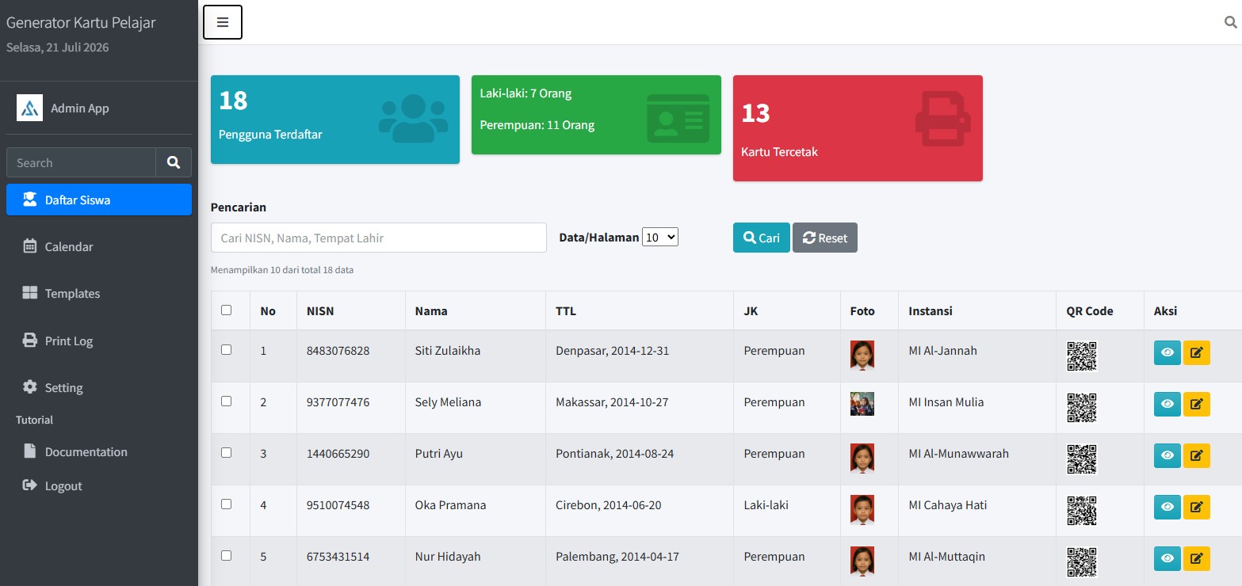Click the eye icon in Oka Pramana's row

coord(1167,508)
